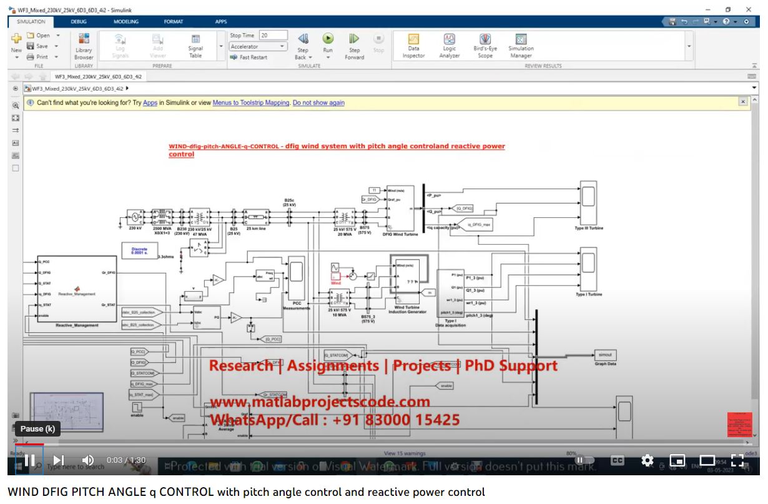Open the Data Inspector
Viewport: 768px width, 504px height.
click(x=413, y=45)
